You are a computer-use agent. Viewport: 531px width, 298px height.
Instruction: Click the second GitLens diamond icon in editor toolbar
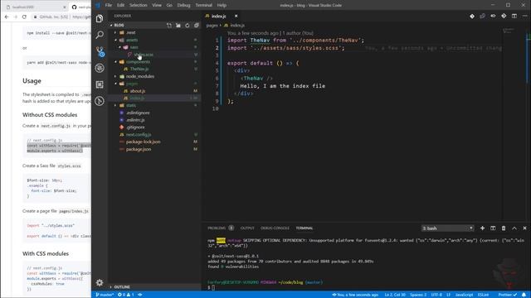(504, 16)
